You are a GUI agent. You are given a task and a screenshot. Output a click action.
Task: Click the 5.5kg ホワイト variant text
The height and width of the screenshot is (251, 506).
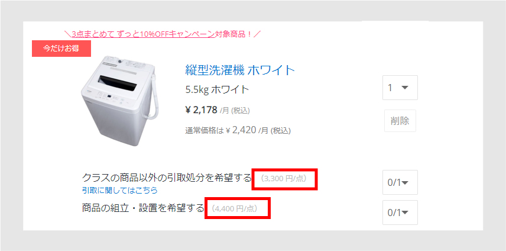[x=217, y=89]
